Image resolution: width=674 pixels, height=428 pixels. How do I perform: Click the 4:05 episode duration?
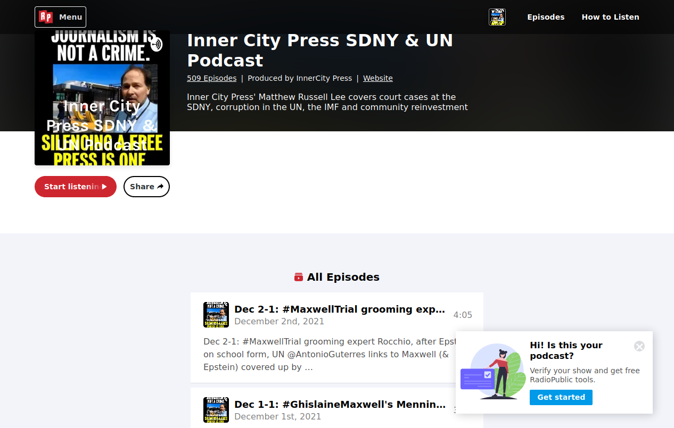[463, 315]
